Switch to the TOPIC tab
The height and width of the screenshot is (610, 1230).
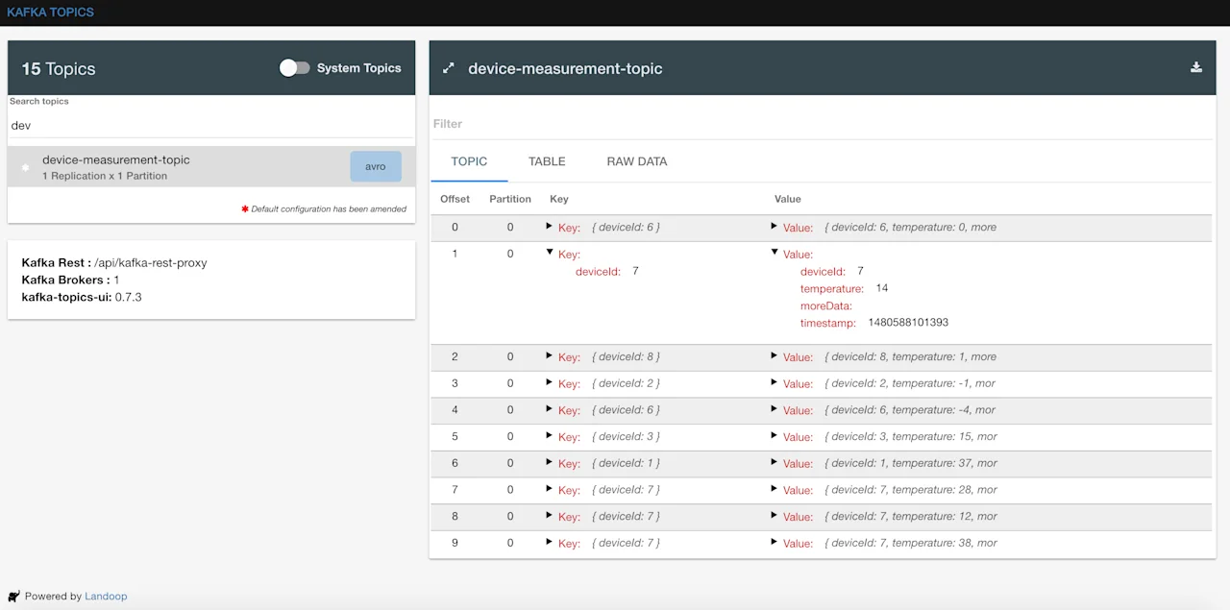click(x=469, y=161)
